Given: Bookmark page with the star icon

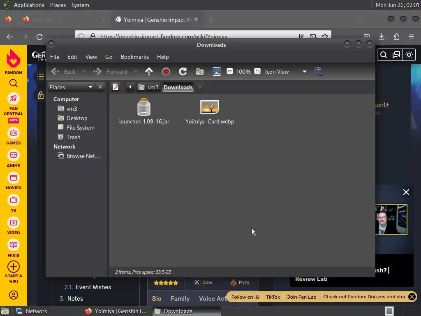Looking at the screenshot, I should (325, 36).
